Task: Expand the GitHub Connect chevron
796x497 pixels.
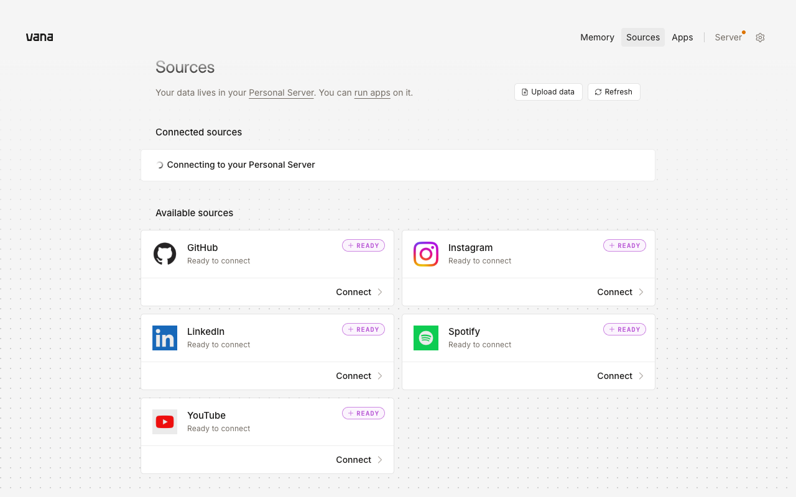Action: pos(380,292)
